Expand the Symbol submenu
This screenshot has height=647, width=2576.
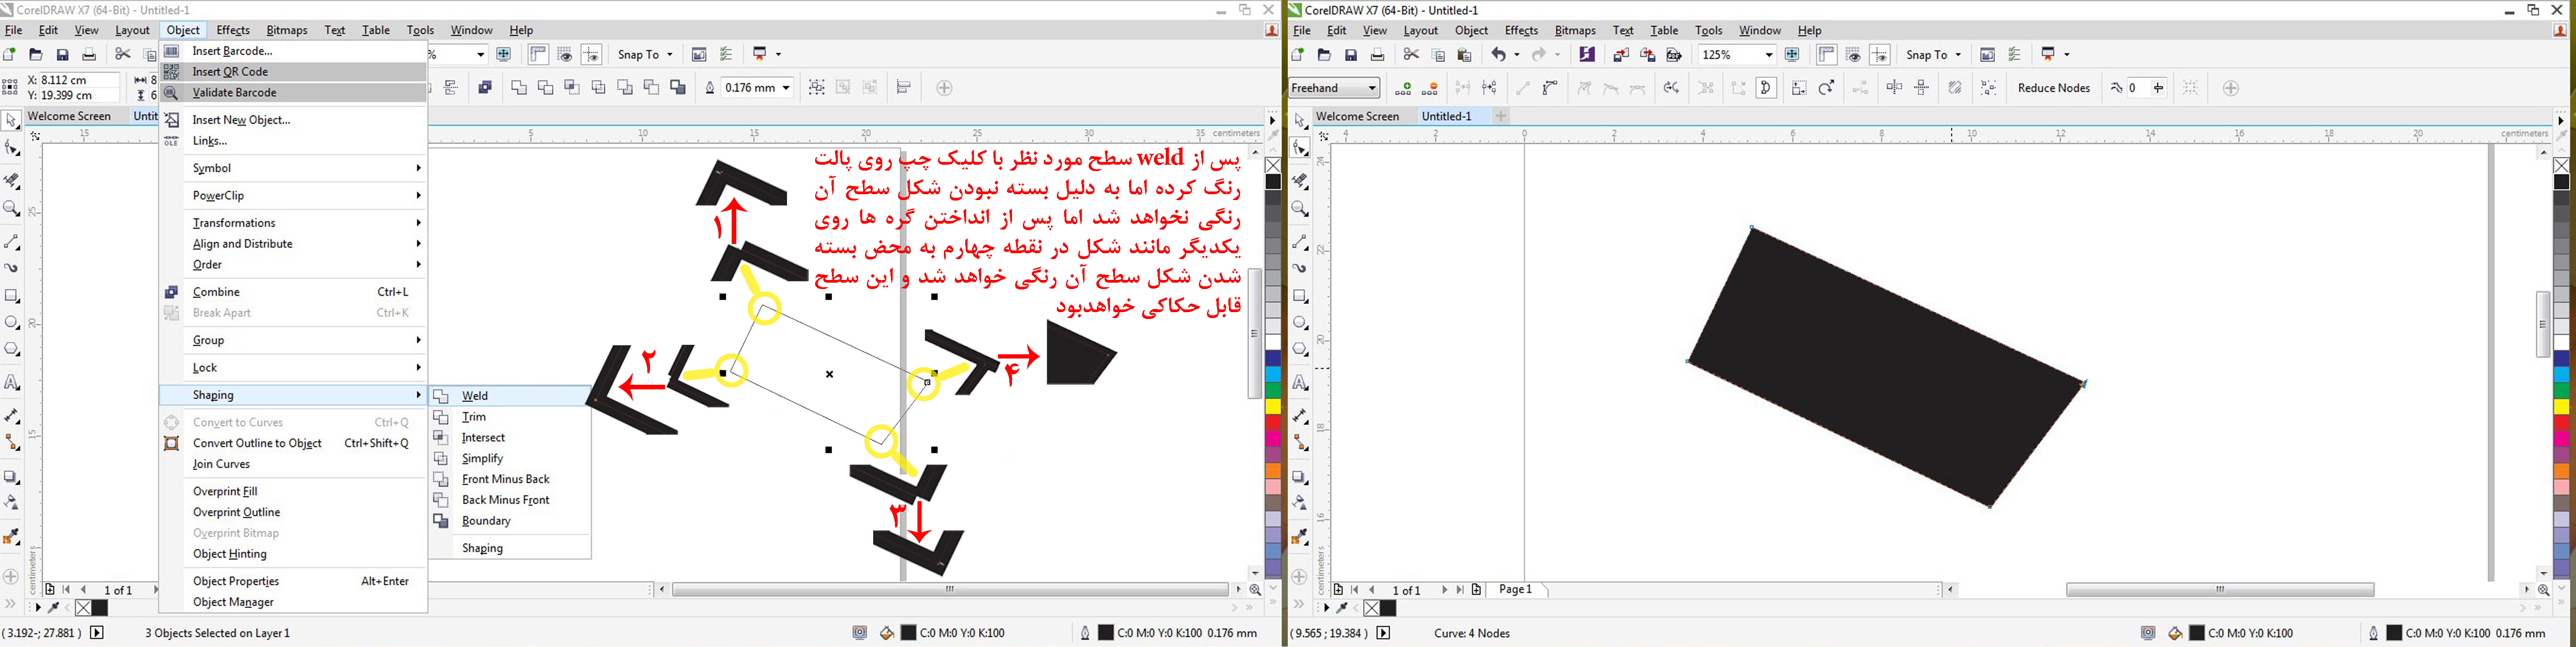click(293, 168)
